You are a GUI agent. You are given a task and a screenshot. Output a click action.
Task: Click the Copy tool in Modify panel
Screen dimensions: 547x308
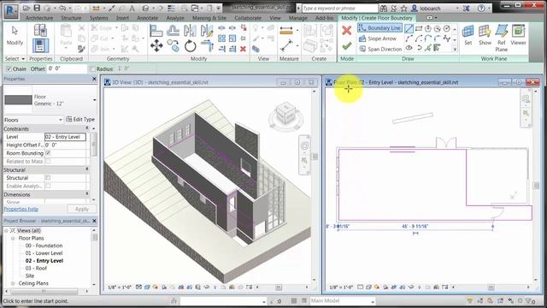pos(174,45)
